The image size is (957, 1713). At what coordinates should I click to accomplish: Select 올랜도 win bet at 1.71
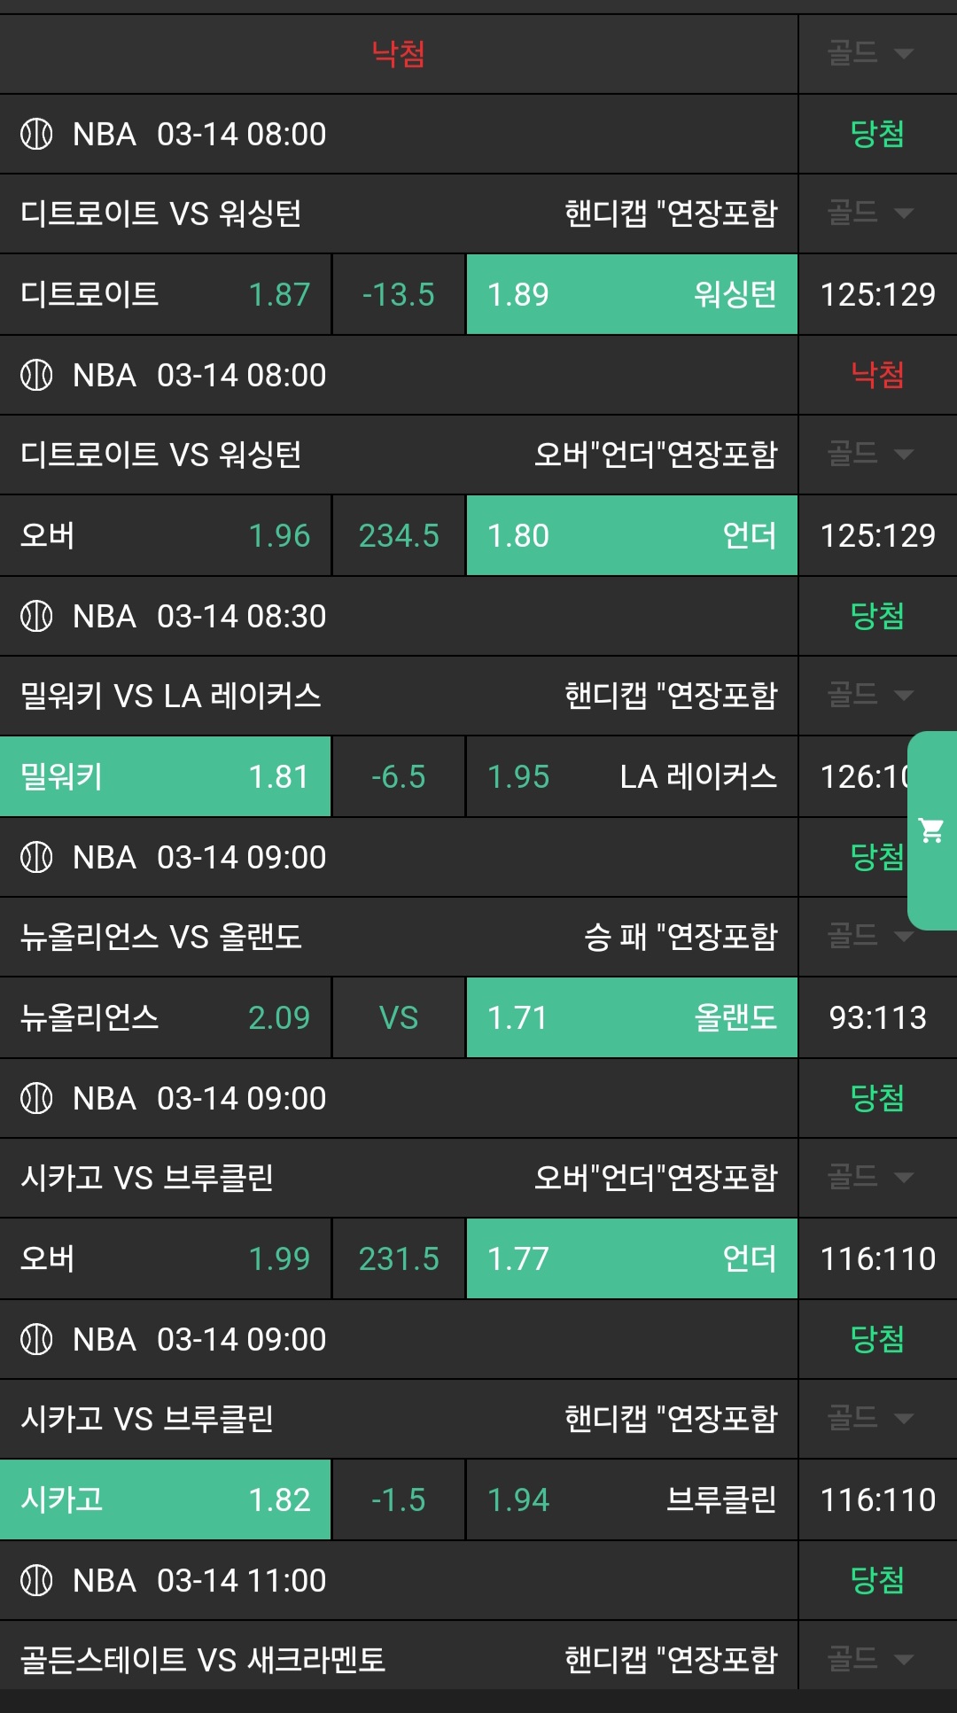(x=631, y=1017)
